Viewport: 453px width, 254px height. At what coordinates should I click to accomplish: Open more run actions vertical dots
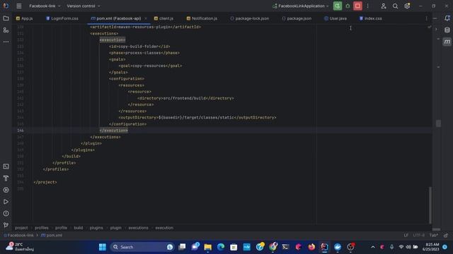(x=368, y=6)
